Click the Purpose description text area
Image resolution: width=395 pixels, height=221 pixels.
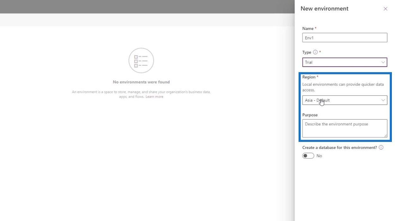click(x=344, y=128)
